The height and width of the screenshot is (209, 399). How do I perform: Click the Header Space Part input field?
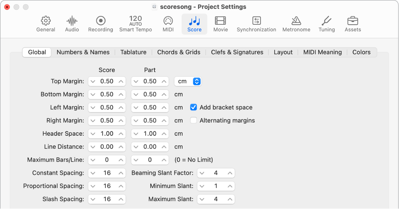tap(150, 134)
